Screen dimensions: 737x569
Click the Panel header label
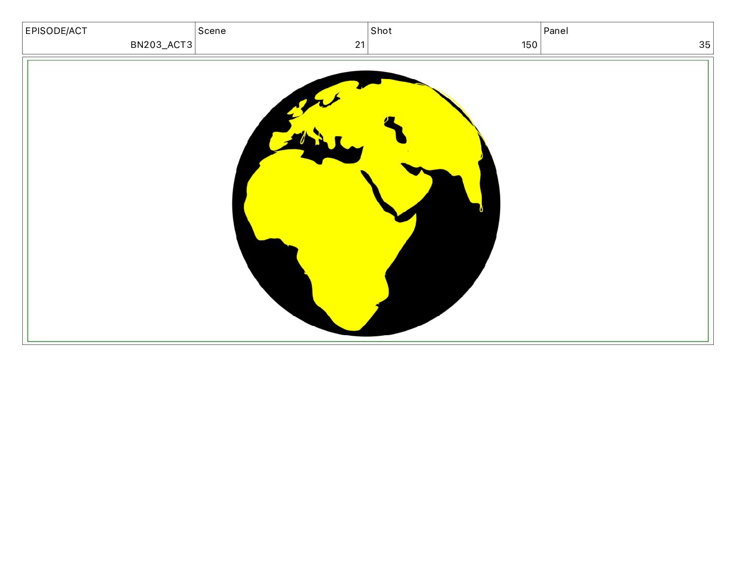pos(556,31)
